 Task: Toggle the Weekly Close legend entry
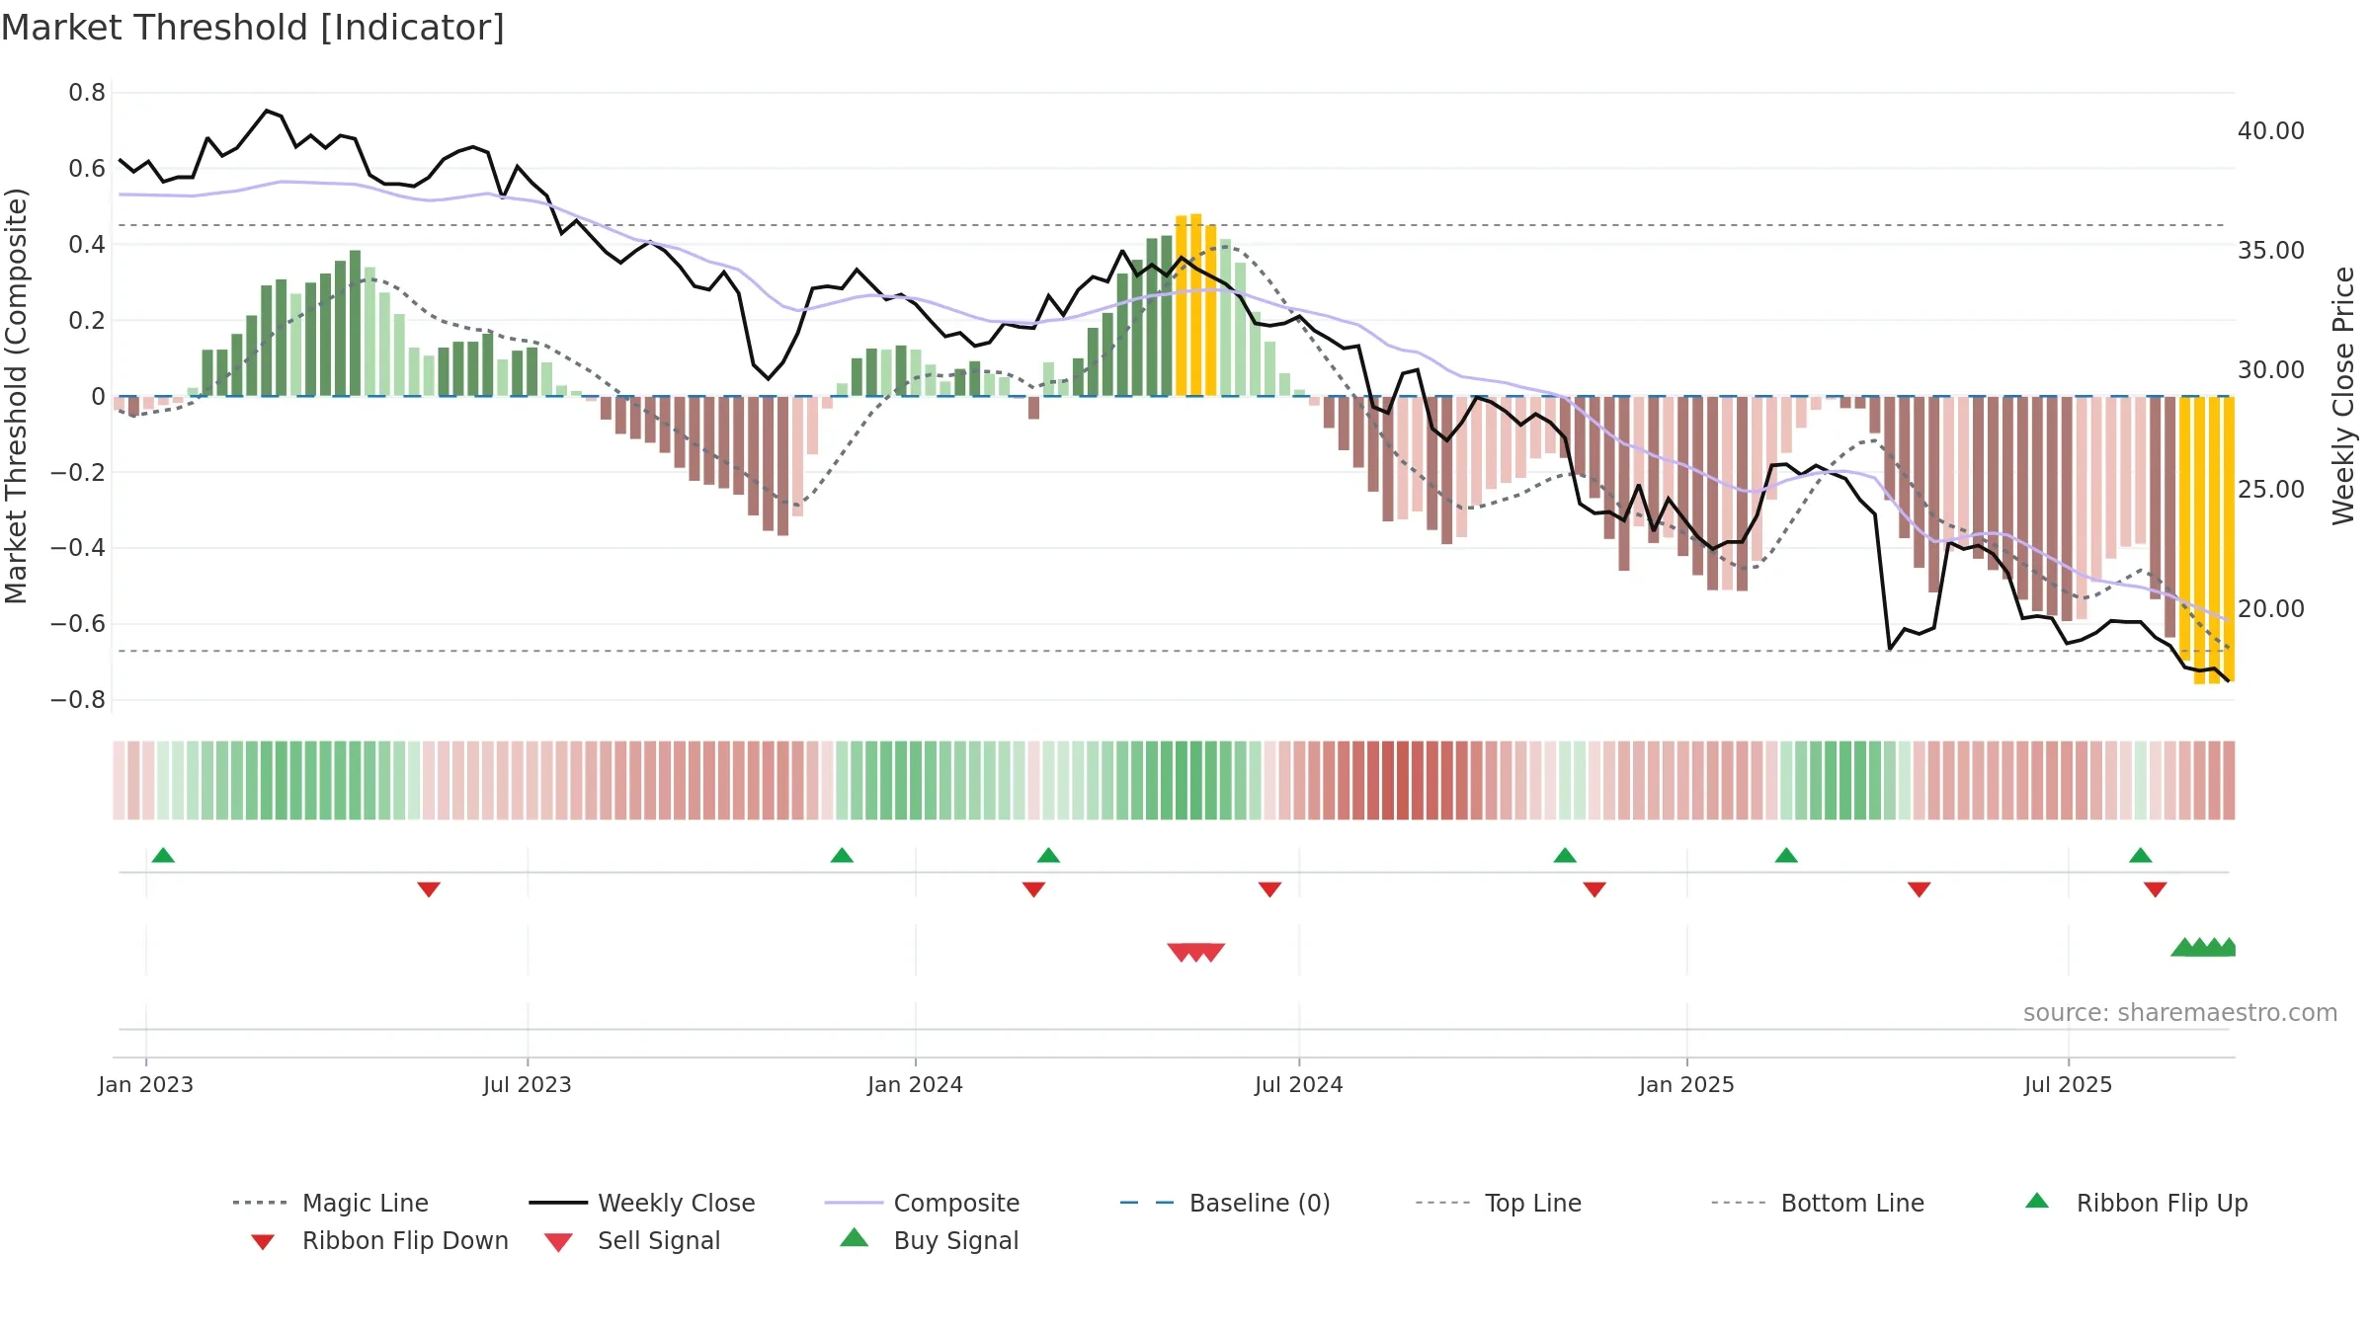[642, 1203]
